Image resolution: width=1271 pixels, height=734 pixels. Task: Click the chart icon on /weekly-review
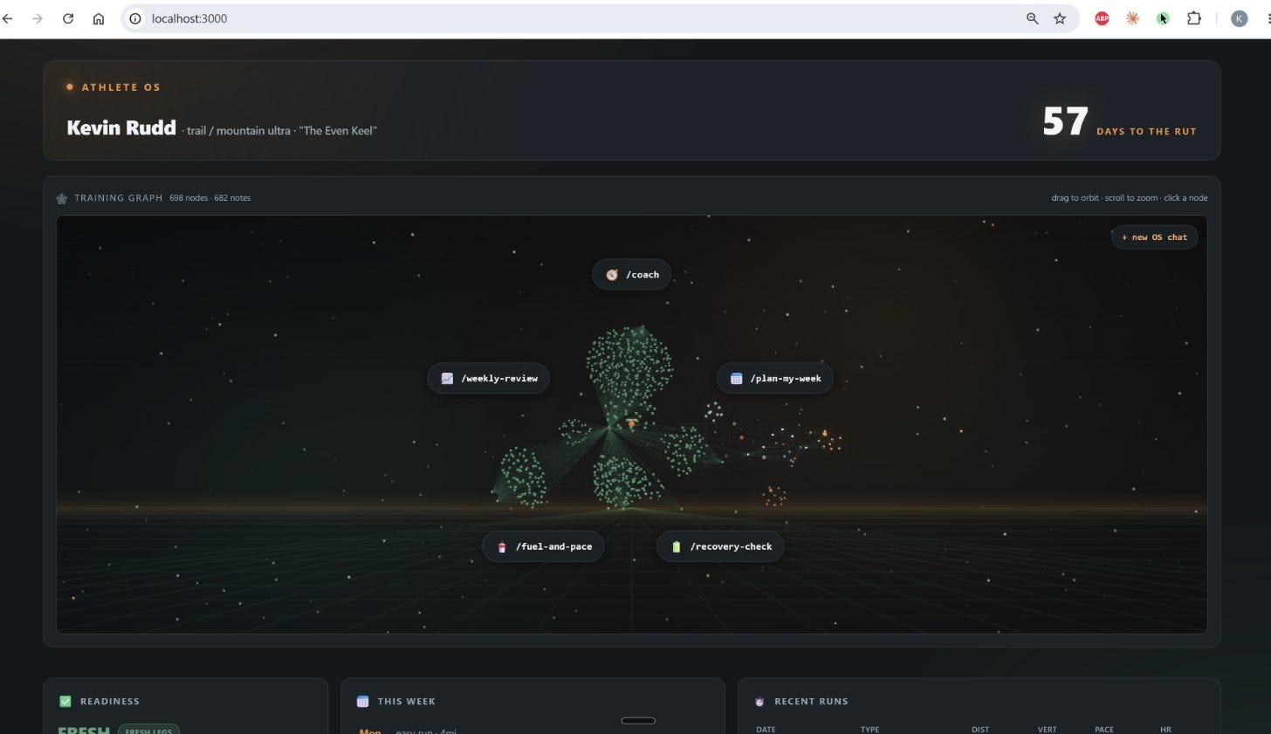point(447,378)
